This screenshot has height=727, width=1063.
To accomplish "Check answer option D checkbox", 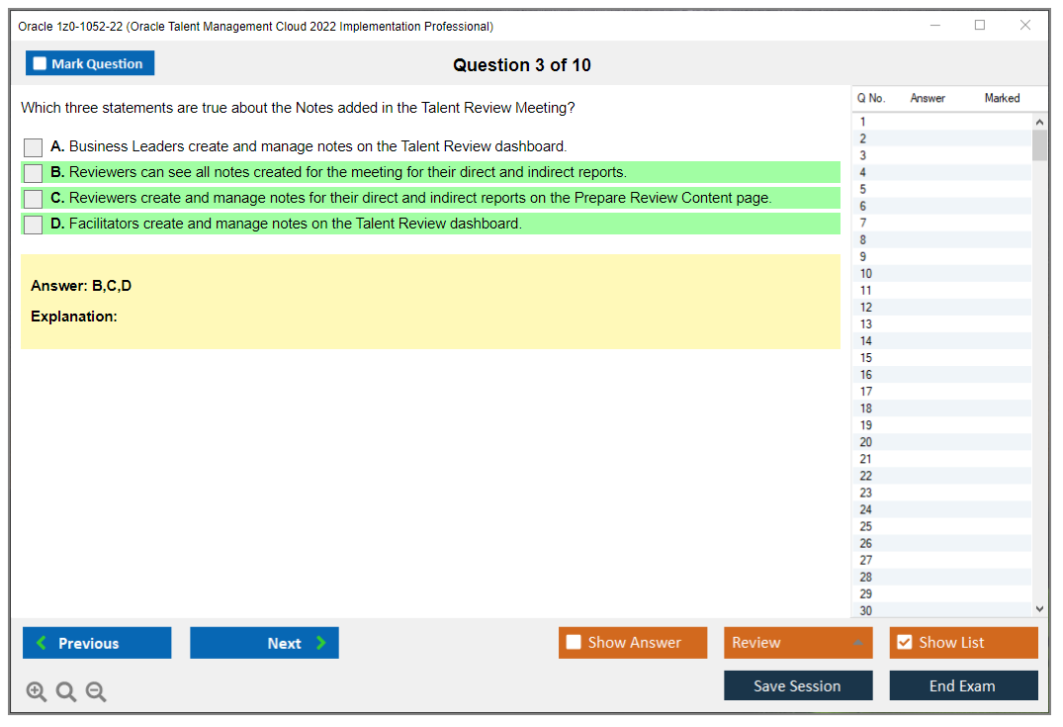I will [33, 224].
